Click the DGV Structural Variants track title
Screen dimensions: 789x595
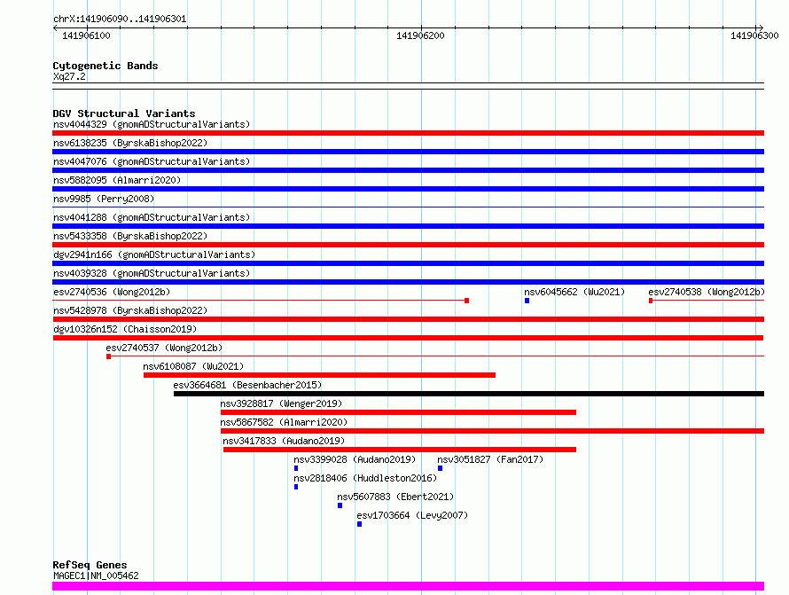[x=124, y=114]
